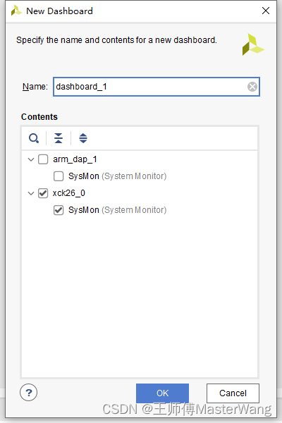Click the search magnifier icon in Contents
The height and width of the screenshot is (423, 282).
point(34,138)
